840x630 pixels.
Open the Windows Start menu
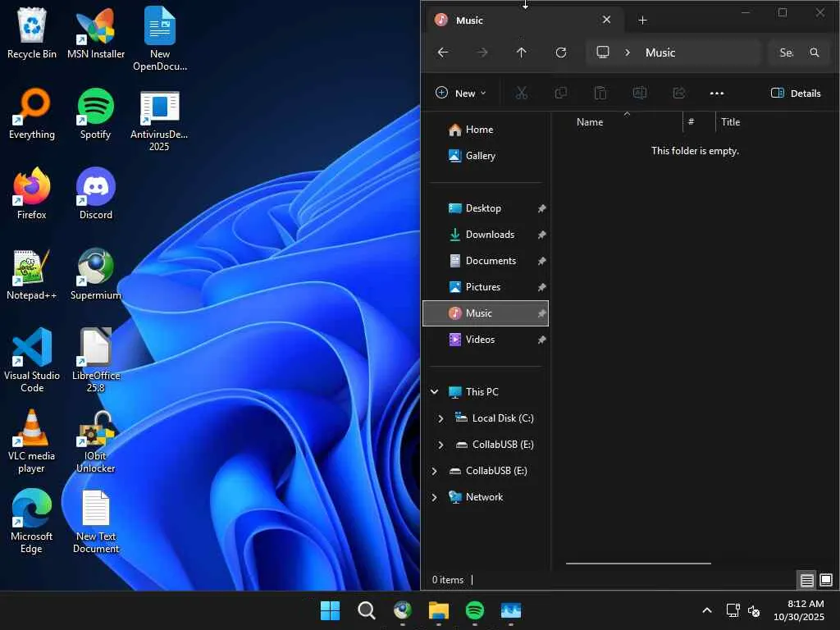click(x=330, y=610)
